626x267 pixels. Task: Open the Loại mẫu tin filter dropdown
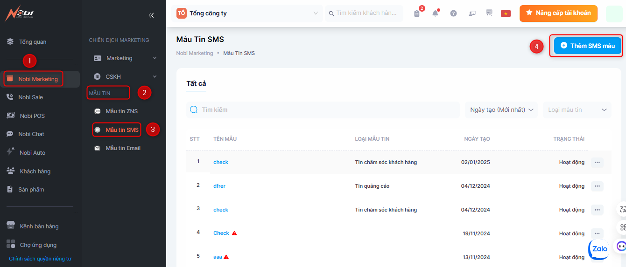tap(577, 110)
